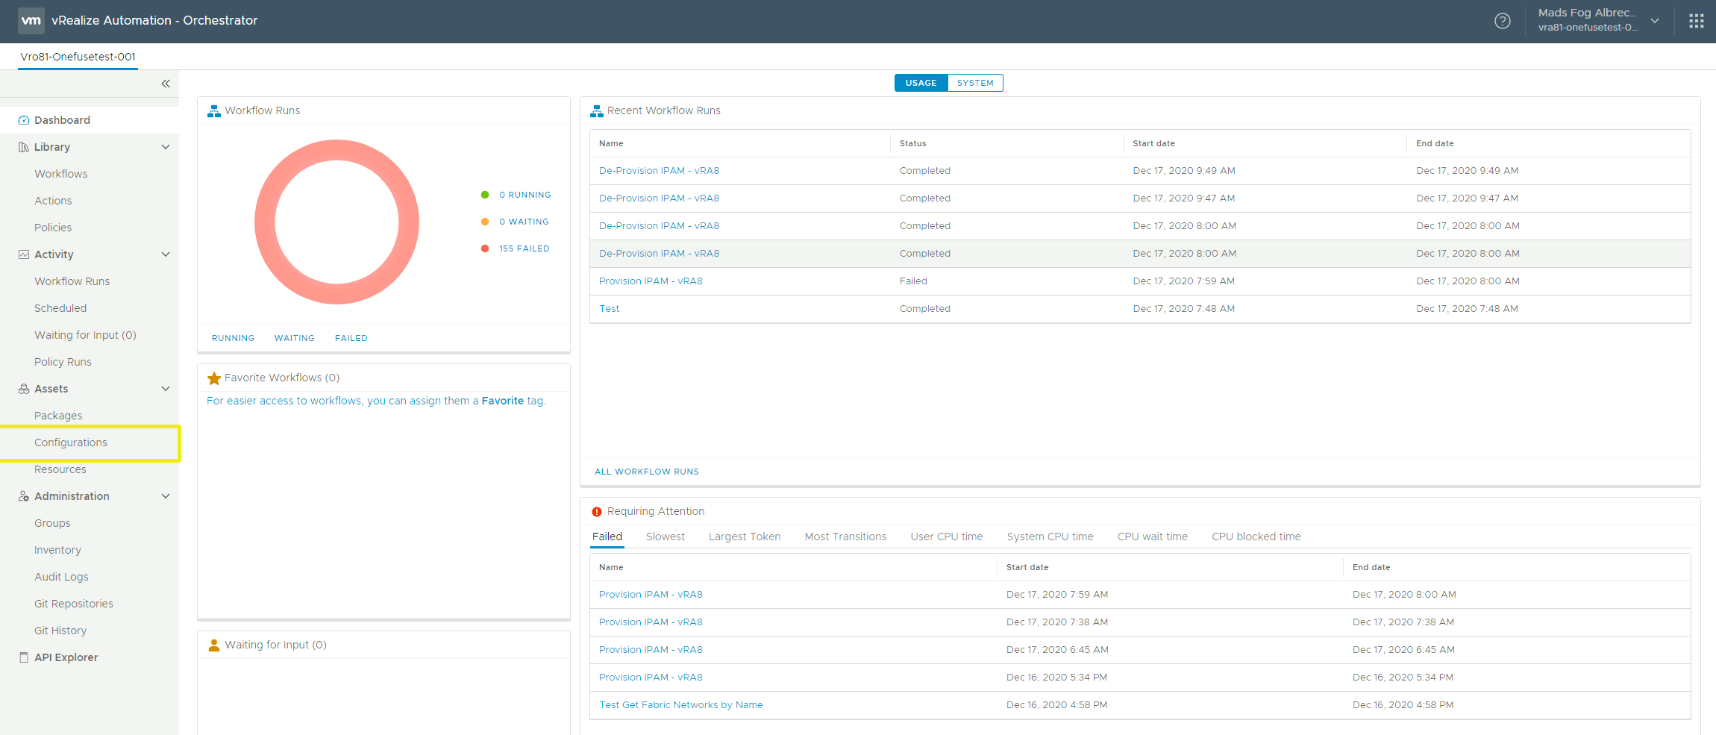Open ALL WORKFLOW RUNS link
The height and width of the screenshot is (735, 1716).
point(647,472)
